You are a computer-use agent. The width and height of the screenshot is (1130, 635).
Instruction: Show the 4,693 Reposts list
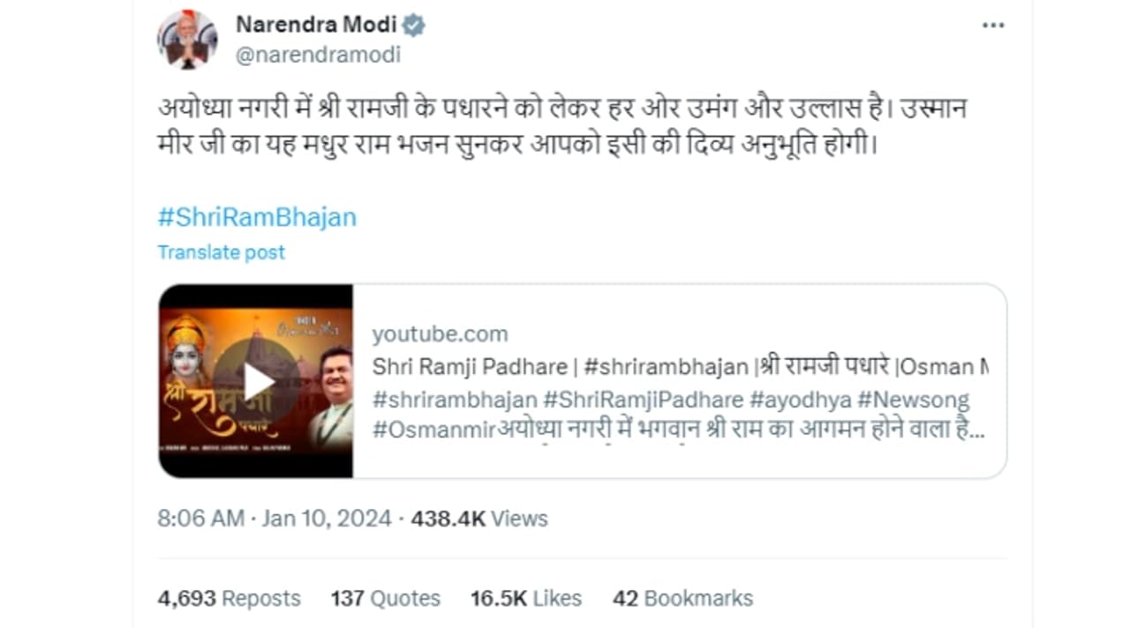(x=229, y=598)
